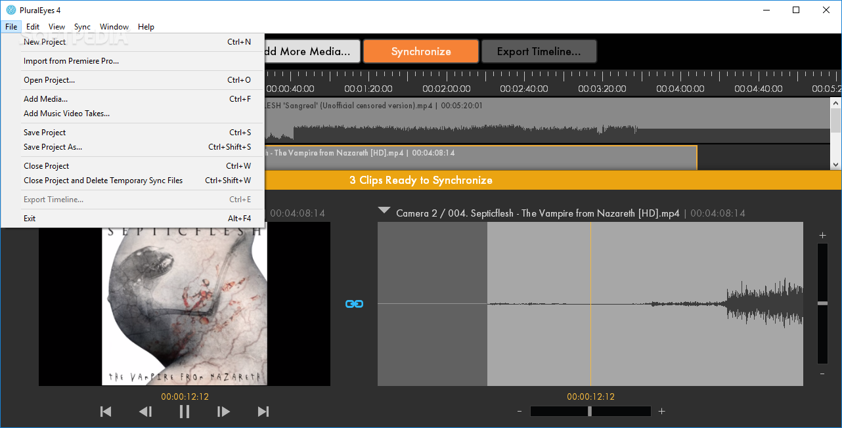Click the 3 Clips Ready to Synchronize banner
This screenshot has width=842, height=428.
pos(421,180)
